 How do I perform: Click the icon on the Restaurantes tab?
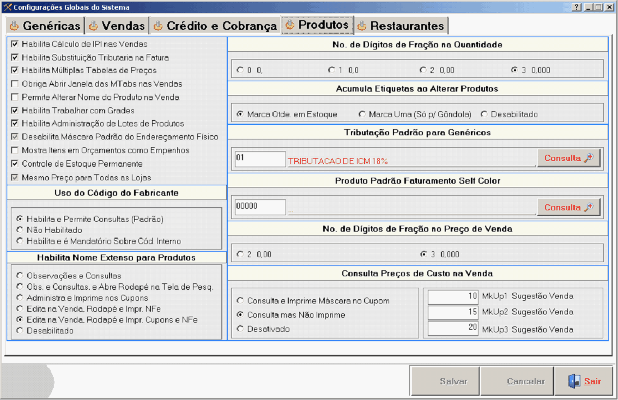362,26
